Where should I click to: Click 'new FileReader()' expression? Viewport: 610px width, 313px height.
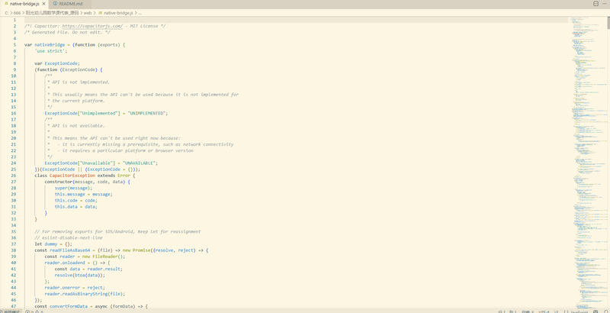[x=104, y=257]
